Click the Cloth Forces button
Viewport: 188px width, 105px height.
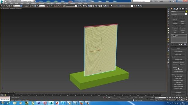(178, 55)
